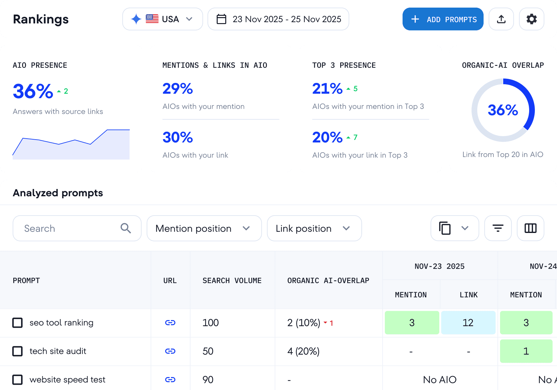Open the URL link icon for tech site audit
Image resolution: width=557 pixels, height=390 pixels.
pyautogui.click(x=171, y=351)
